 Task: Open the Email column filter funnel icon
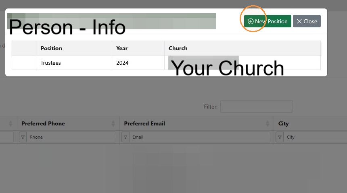125,137
